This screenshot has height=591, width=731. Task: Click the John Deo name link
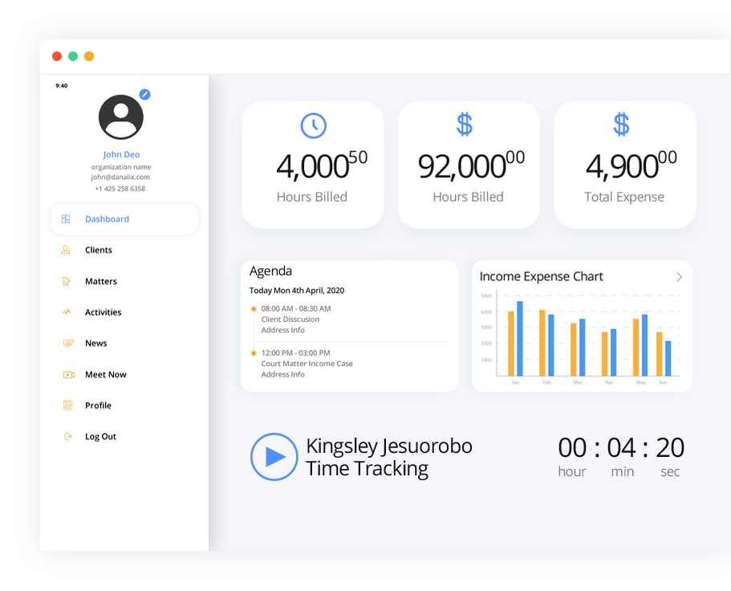121,154
